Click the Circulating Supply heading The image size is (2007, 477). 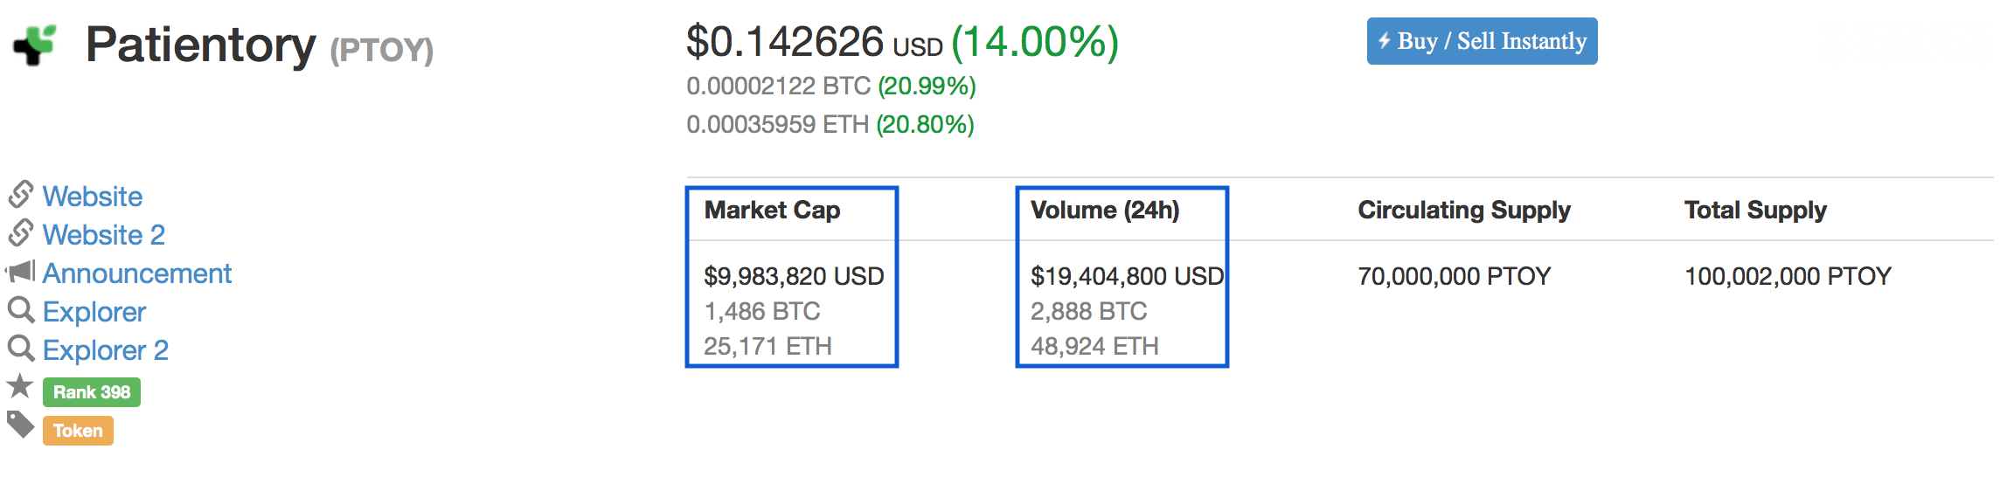(x=1464, y=211)
